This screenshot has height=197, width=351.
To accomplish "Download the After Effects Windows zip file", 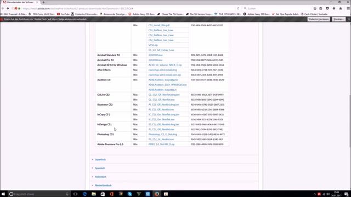I will tap(165, 75).
